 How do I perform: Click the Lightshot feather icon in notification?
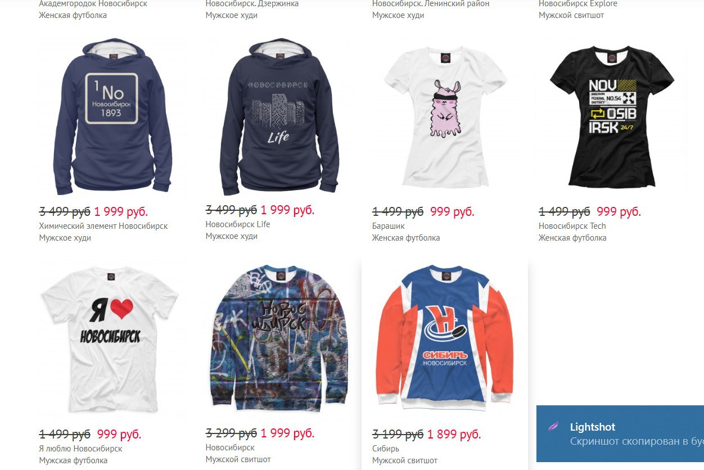554,426
